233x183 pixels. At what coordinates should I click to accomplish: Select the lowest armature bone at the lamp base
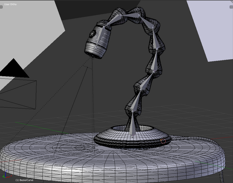133,124
